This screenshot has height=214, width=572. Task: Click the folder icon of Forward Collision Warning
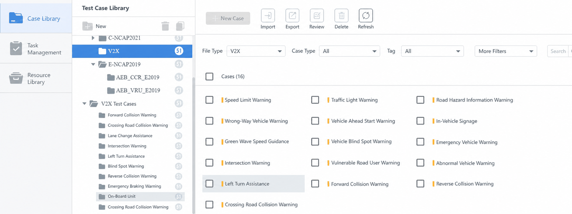tap(102, 115)
